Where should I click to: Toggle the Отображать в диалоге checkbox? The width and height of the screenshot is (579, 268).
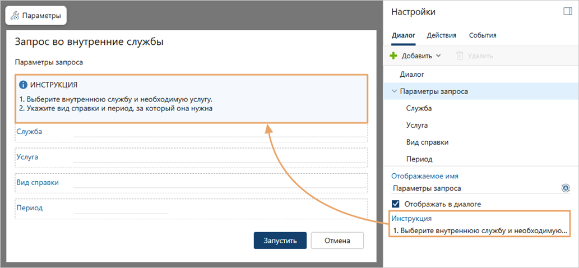coord(396,204)
